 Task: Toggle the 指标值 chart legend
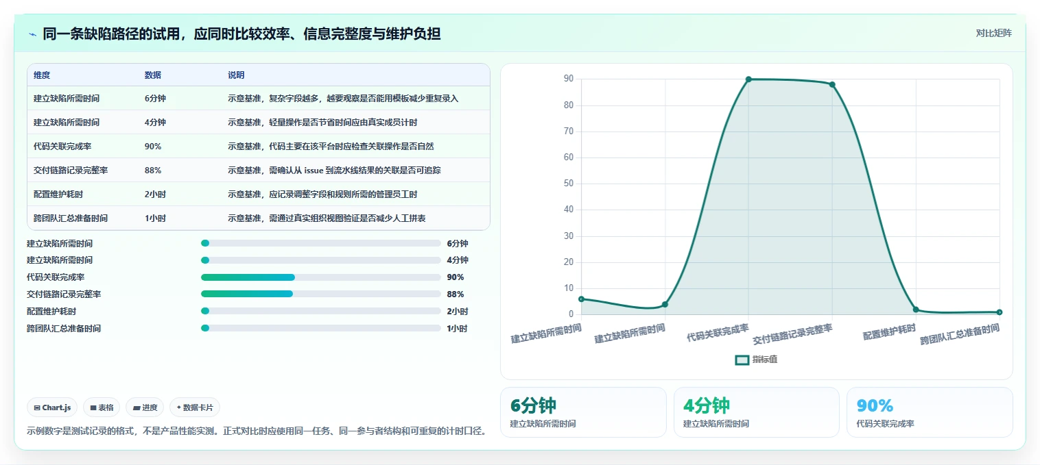[x=756, y=360]
